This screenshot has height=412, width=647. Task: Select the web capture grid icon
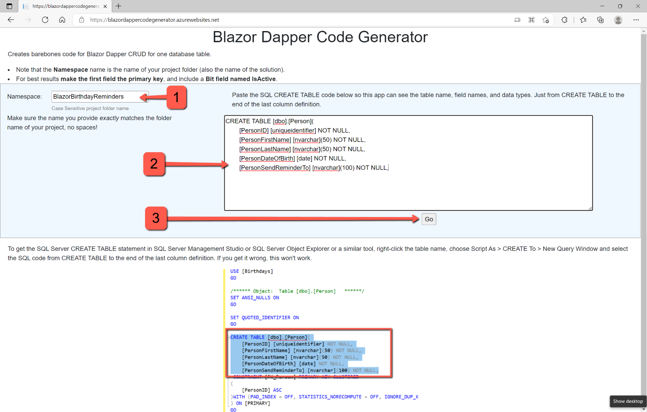[531, 20]
